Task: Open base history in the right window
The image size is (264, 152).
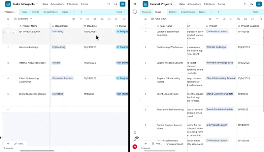Action: [245, 4]
